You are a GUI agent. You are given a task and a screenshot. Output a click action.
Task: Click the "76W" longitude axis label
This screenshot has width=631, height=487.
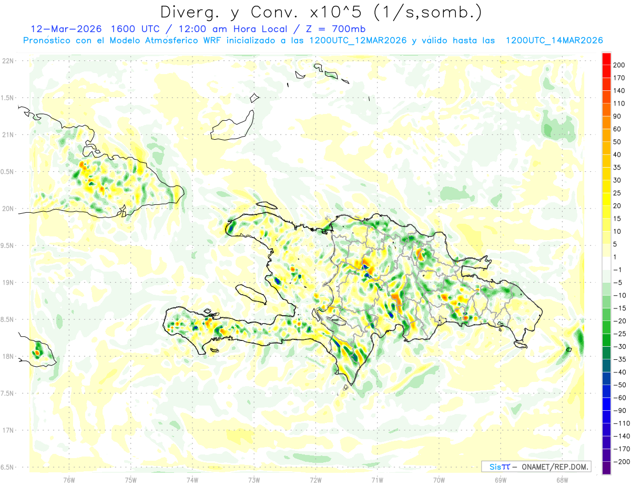69,479
